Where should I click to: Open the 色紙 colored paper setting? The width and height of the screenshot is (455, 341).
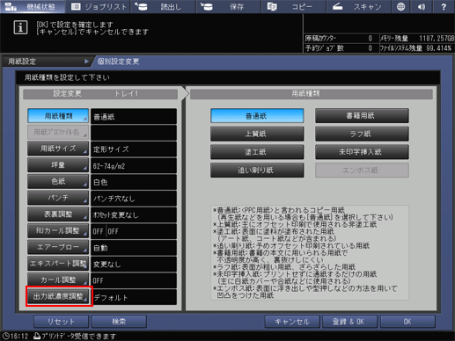coord(58,182)
